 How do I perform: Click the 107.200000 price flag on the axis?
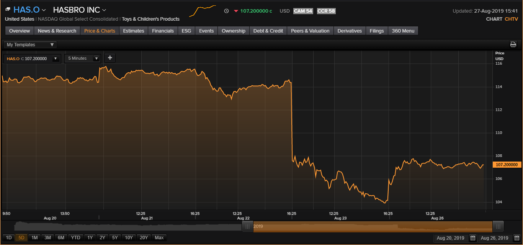point(507,165)
